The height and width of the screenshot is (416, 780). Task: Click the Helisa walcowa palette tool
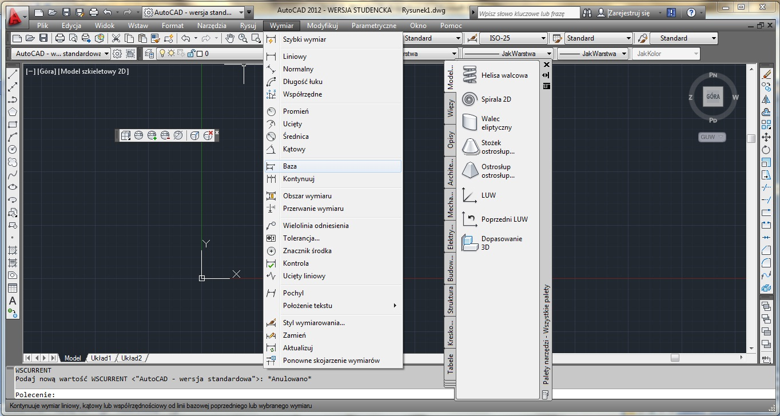click(496, 75)
